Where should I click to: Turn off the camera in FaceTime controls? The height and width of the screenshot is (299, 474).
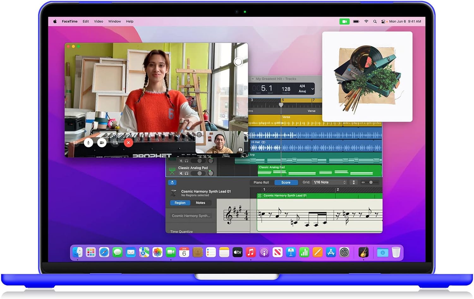tap(102, 143)
